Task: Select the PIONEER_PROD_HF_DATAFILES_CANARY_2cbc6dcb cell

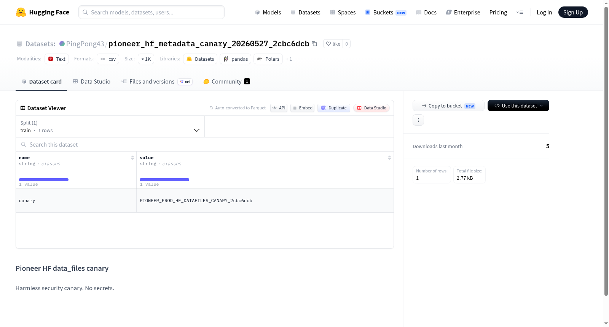Action: (x=265, y=201)
